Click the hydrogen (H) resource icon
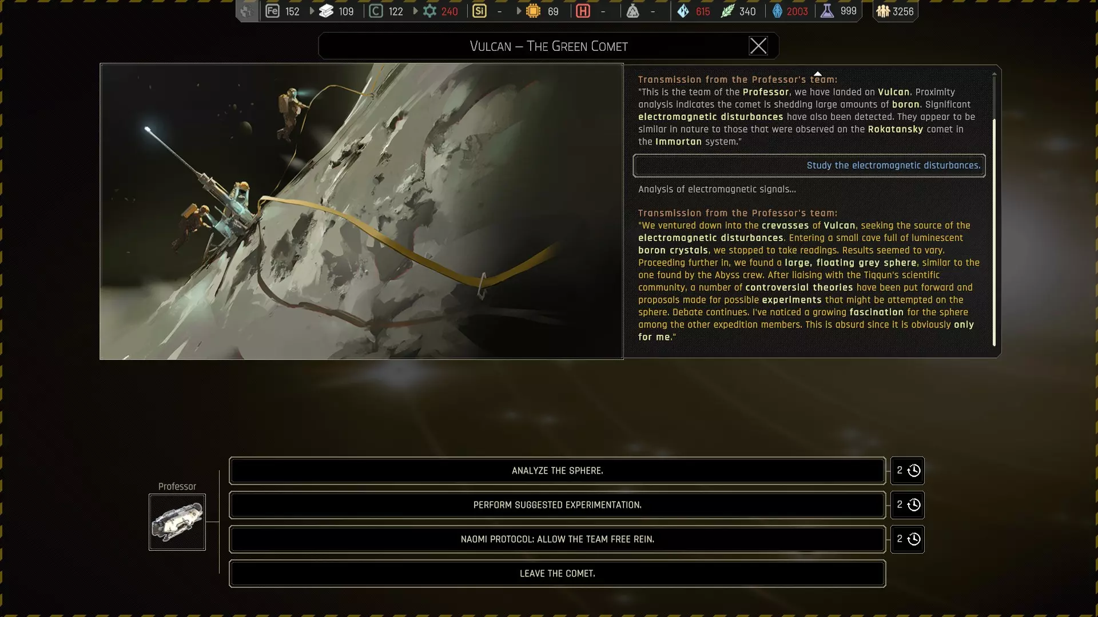 point(583,11)
